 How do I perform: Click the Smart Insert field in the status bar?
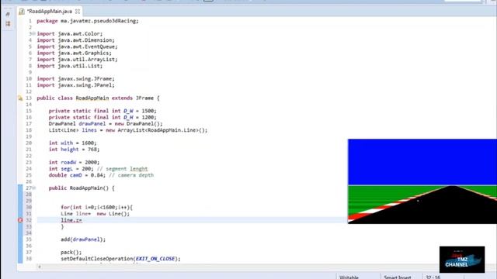tap(398, 277)
